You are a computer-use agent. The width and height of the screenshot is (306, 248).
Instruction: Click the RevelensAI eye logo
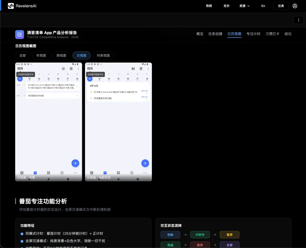(11, 6)
